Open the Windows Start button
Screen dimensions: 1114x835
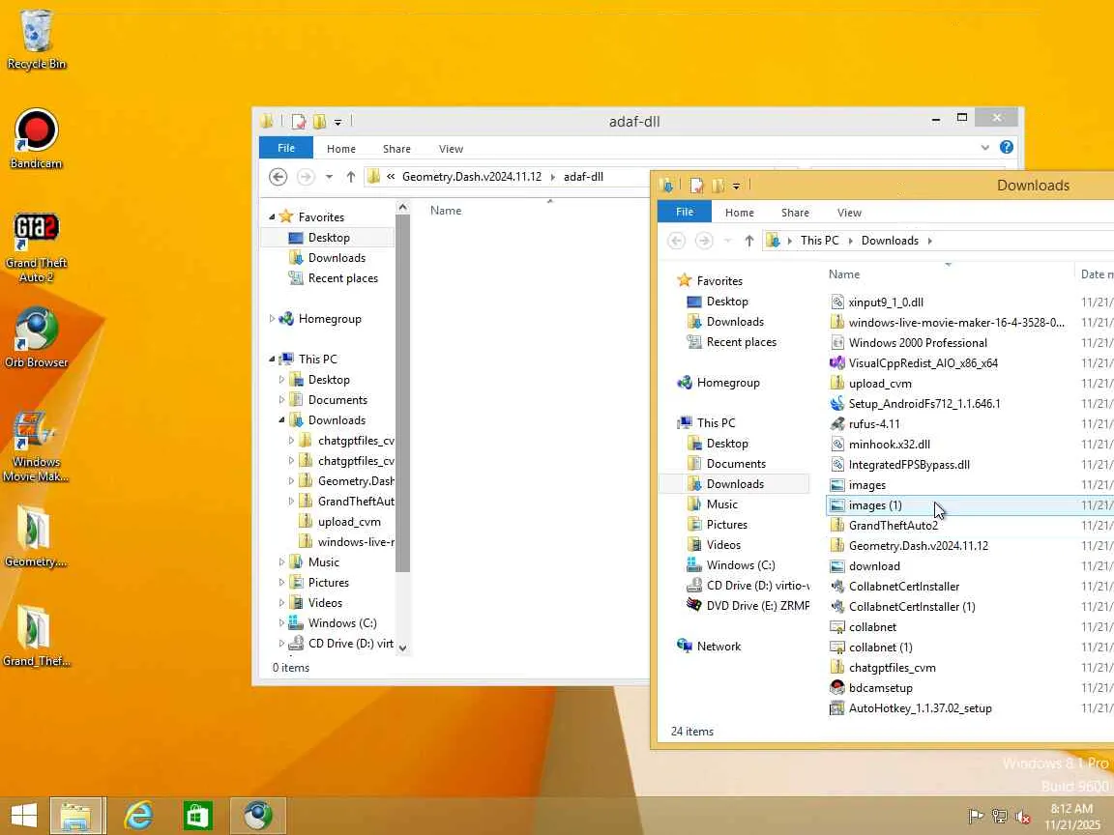pos(23,815)
